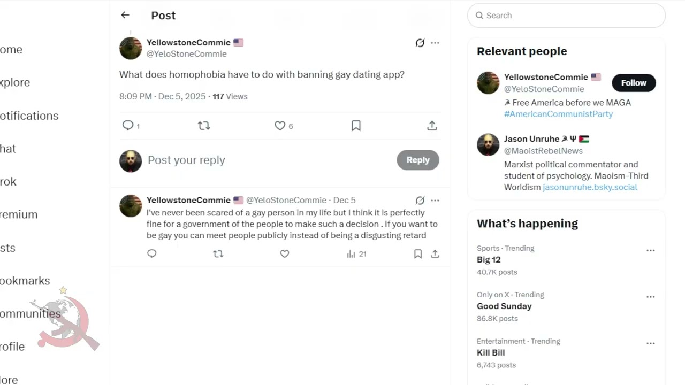Expand options for Big 12 trend

coord(650,250)
